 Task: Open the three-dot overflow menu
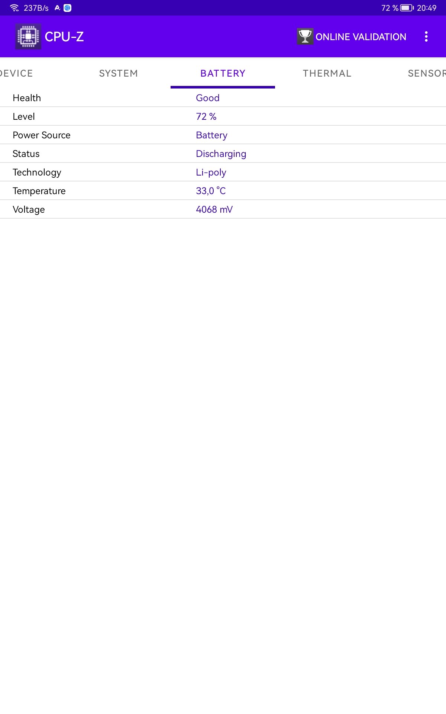(426, 36)
